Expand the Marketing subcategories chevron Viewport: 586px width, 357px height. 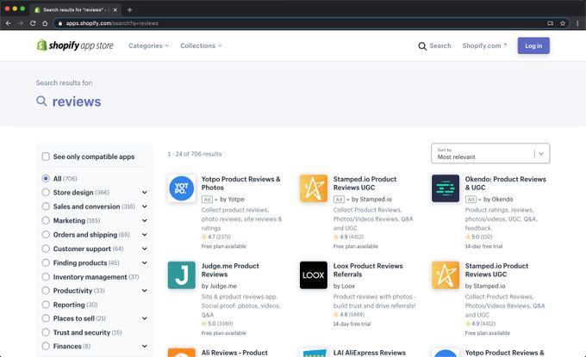pyautogui.click(x=145, y=221)
